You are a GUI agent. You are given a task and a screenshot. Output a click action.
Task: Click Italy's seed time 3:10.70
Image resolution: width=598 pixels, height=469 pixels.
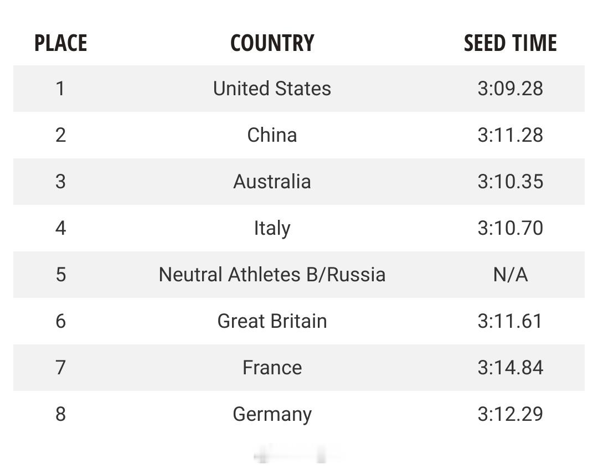[x=511, y=228]
